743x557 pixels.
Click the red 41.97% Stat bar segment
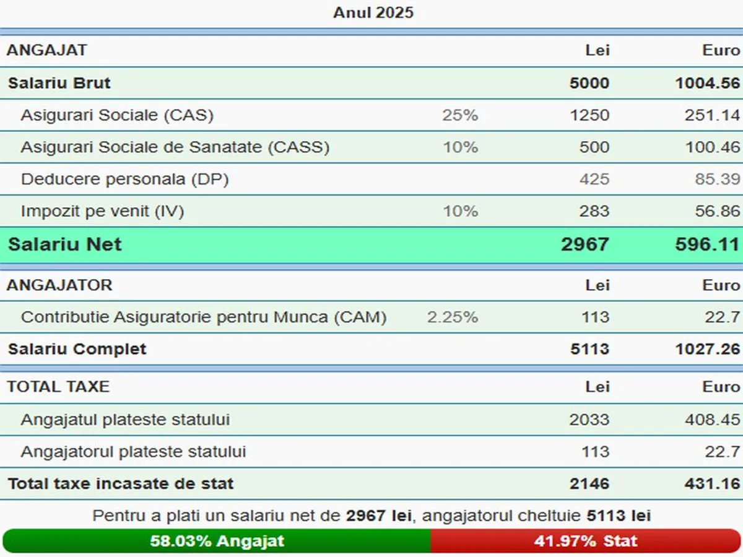[x=585, y=541]
